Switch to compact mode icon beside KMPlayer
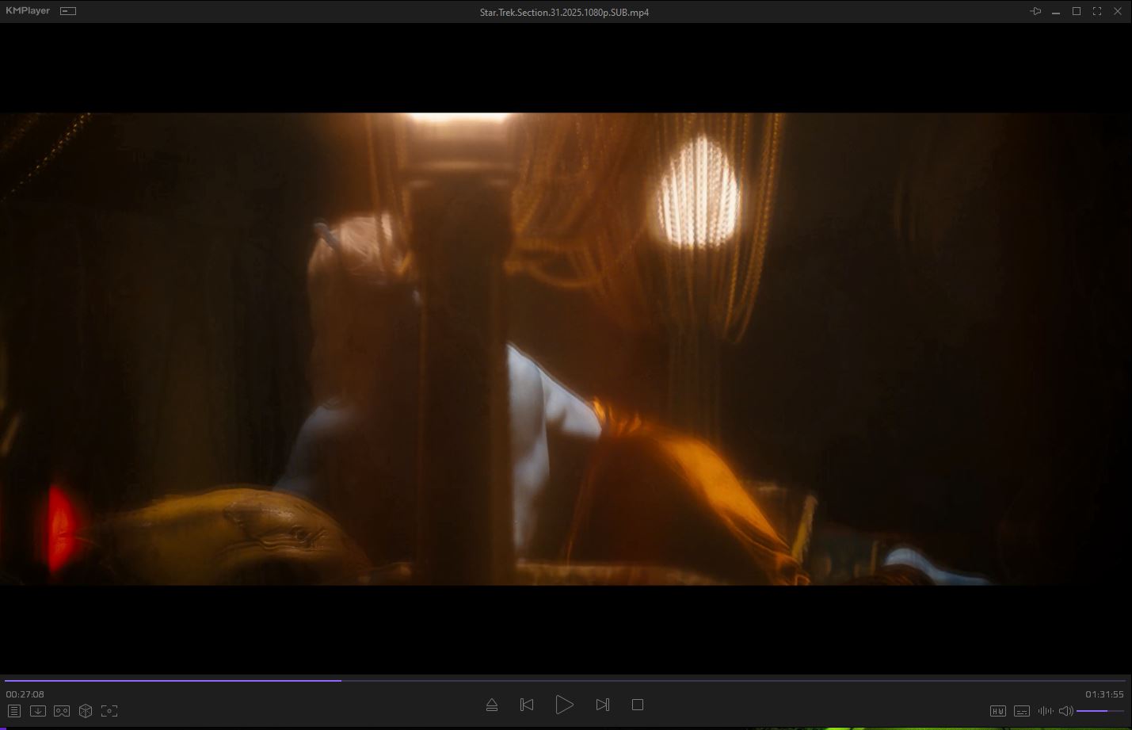Screen dimensions: 1132x730 point(68,11)
